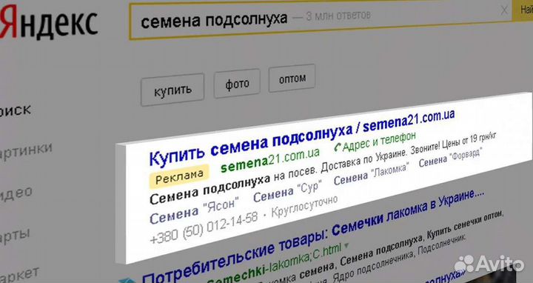Clear the search query with the X

point(504,10)
